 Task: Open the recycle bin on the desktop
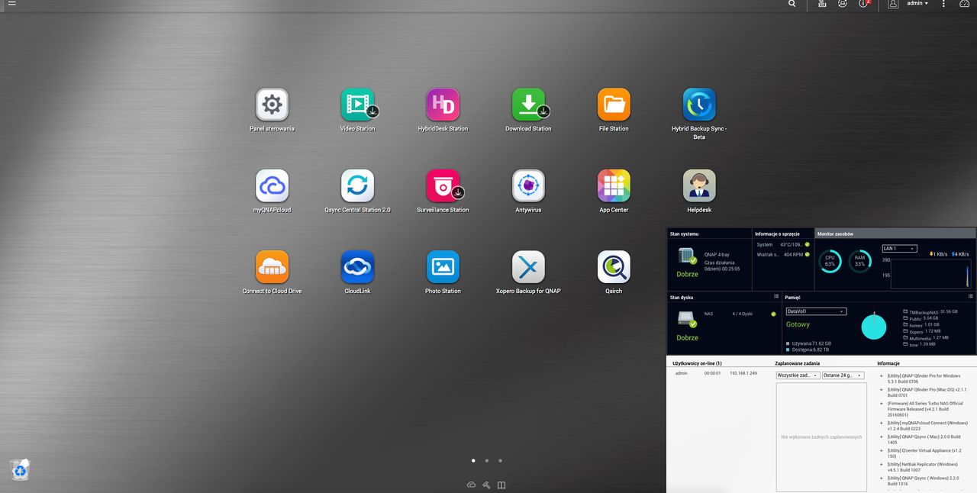tap(20, 469)
